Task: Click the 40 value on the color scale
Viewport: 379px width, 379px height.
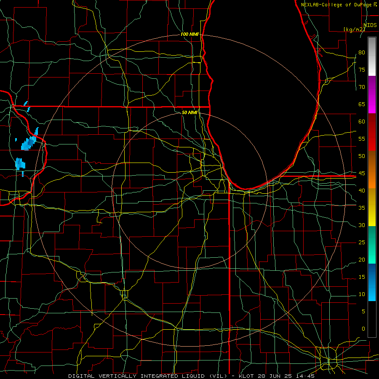Action: (362, 190)
